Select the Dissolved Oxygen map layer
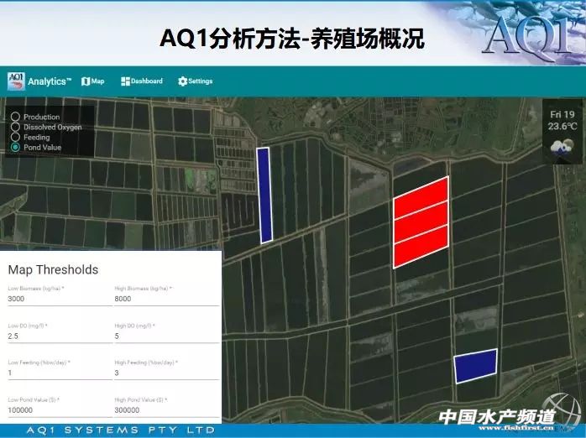 [x=15, y=128]
